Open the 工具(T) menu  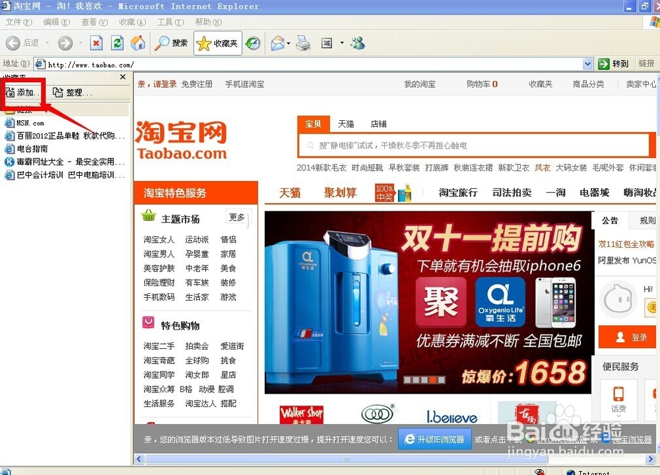coord(170,22)
